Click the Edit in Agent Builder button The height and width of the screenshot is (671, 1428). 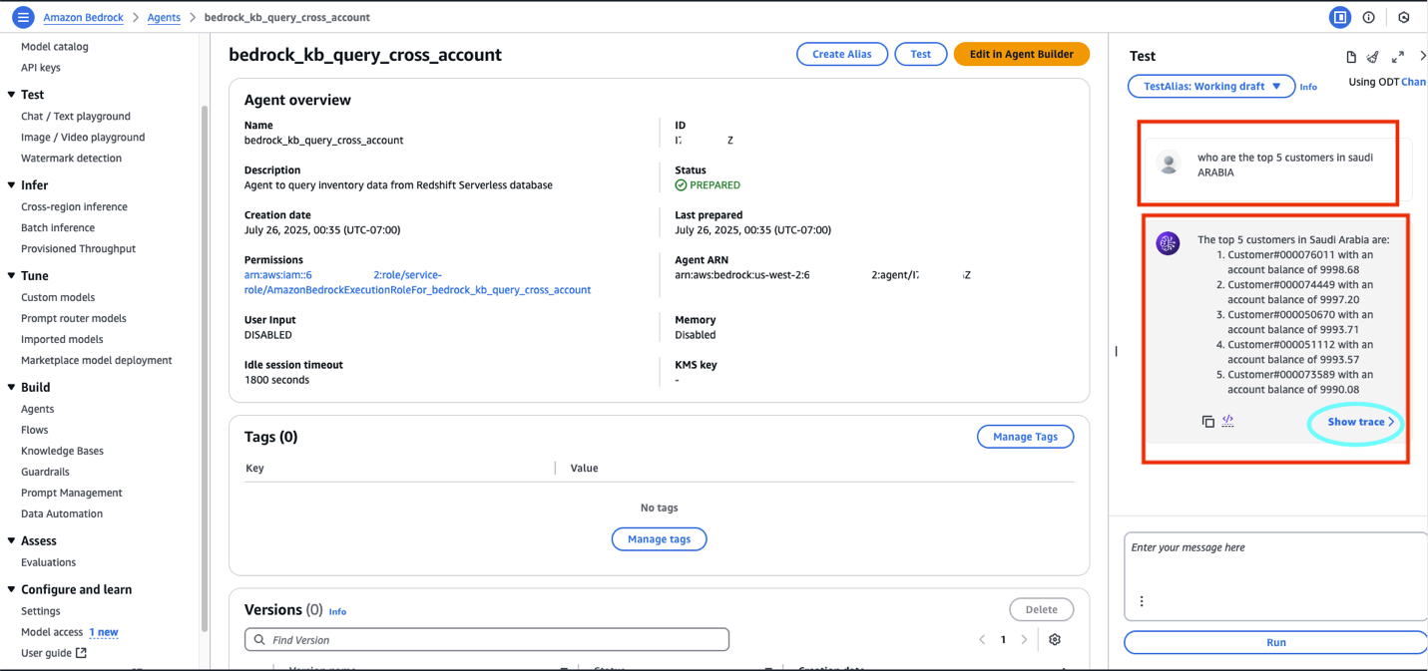(x=1021, y=54)
